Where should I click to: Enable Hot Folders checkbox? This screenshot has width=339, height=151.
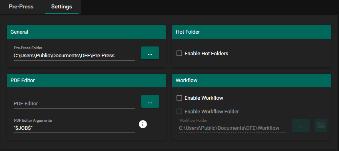pos(179,53)
